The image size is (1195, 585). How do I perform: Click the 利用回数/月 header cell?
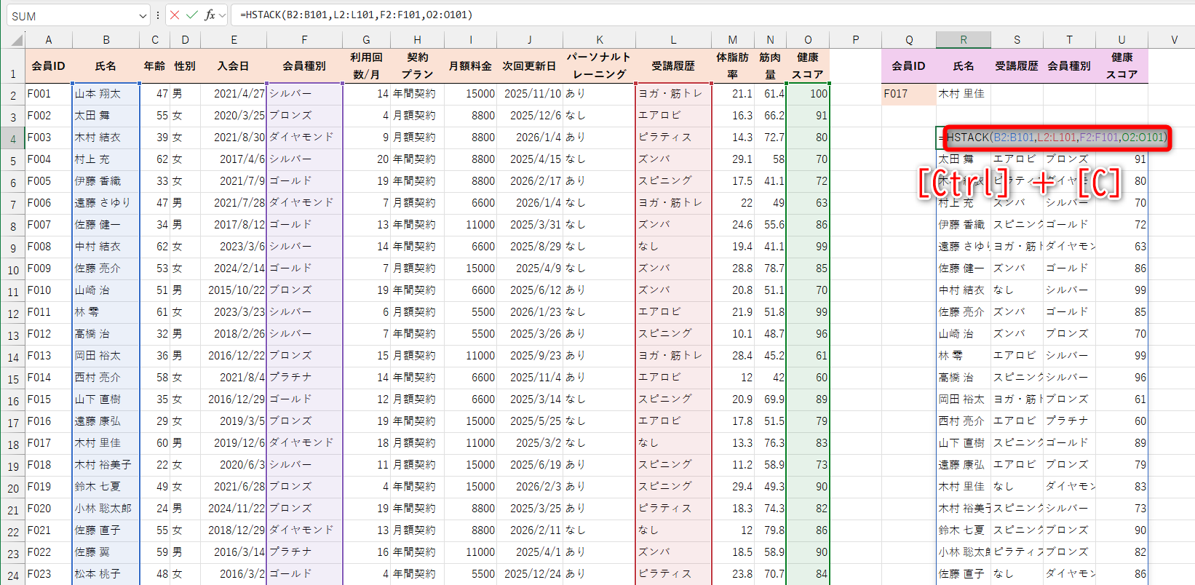pos(366,65)
